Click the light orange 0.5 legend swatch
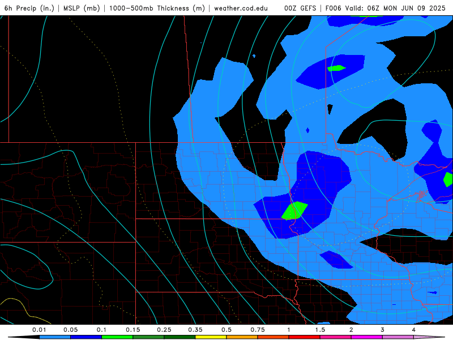The height and width of the screenshot is (340, 453). click(x=242, y=337)
